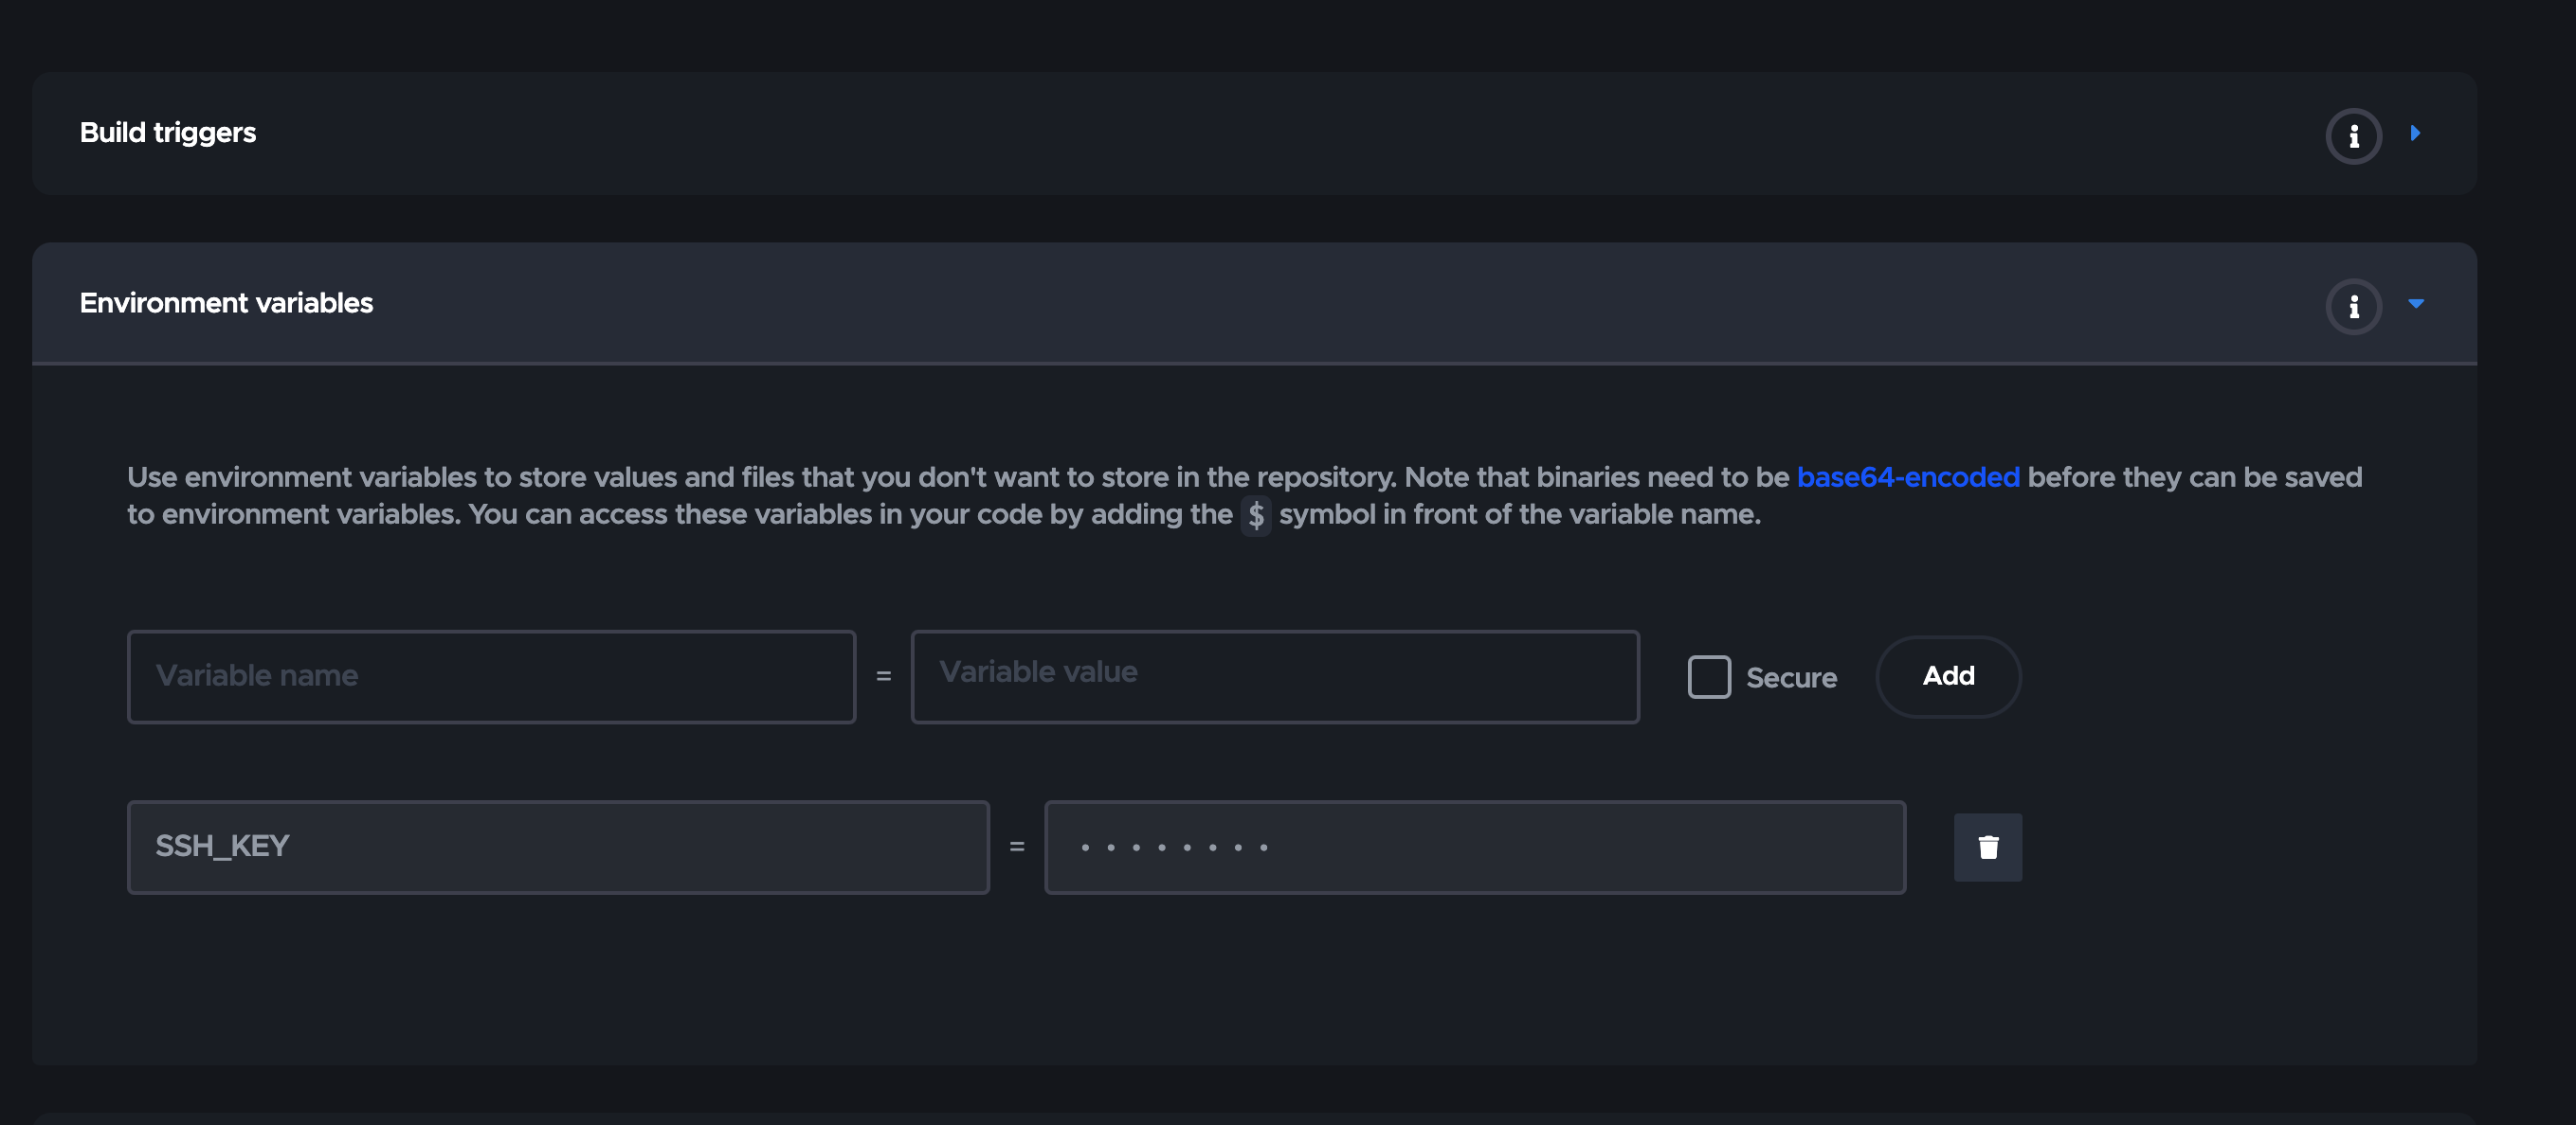Click equals sign beside Variable name field
This screenshot has width=2576, height=1125.
[883, 676]
